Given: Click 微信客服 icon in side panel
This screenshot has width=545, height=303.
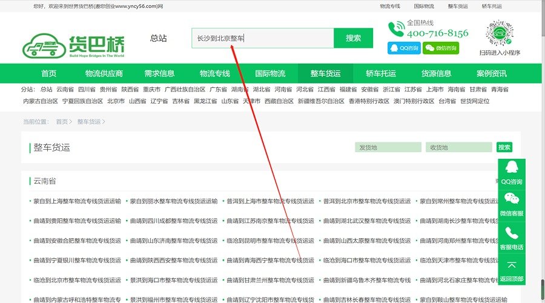Looking at the screenshot, I should pyautogui.click(x=512, y=199).
